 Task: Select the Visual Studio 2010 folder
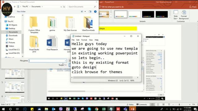point(34,44)
